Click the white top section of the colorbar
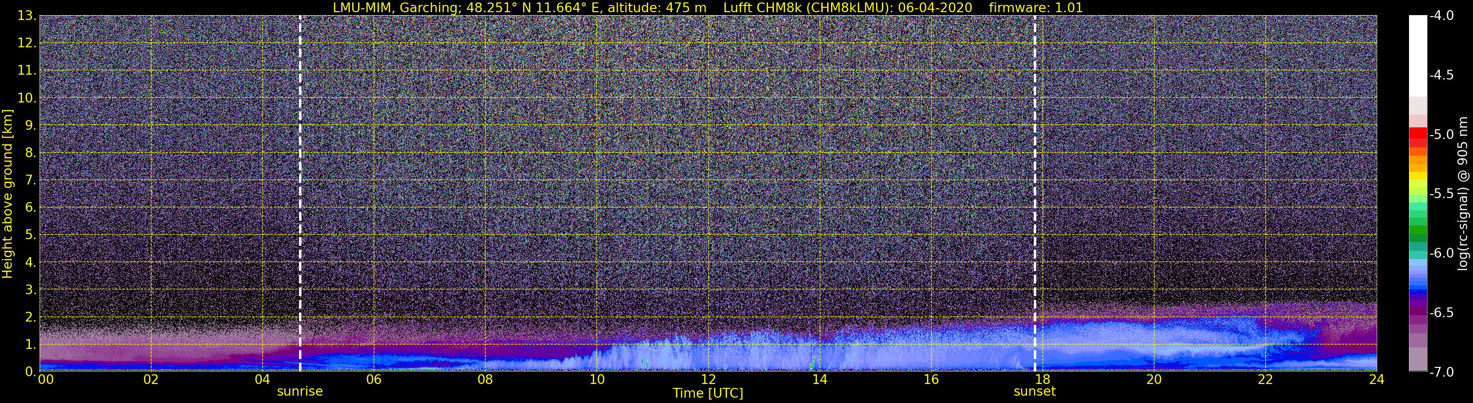 coord(1418,56)
